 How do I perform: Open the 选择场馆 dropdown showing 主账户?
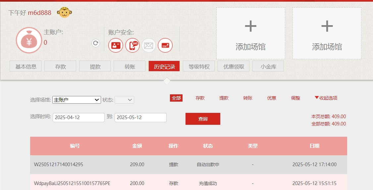click(77, 100)
